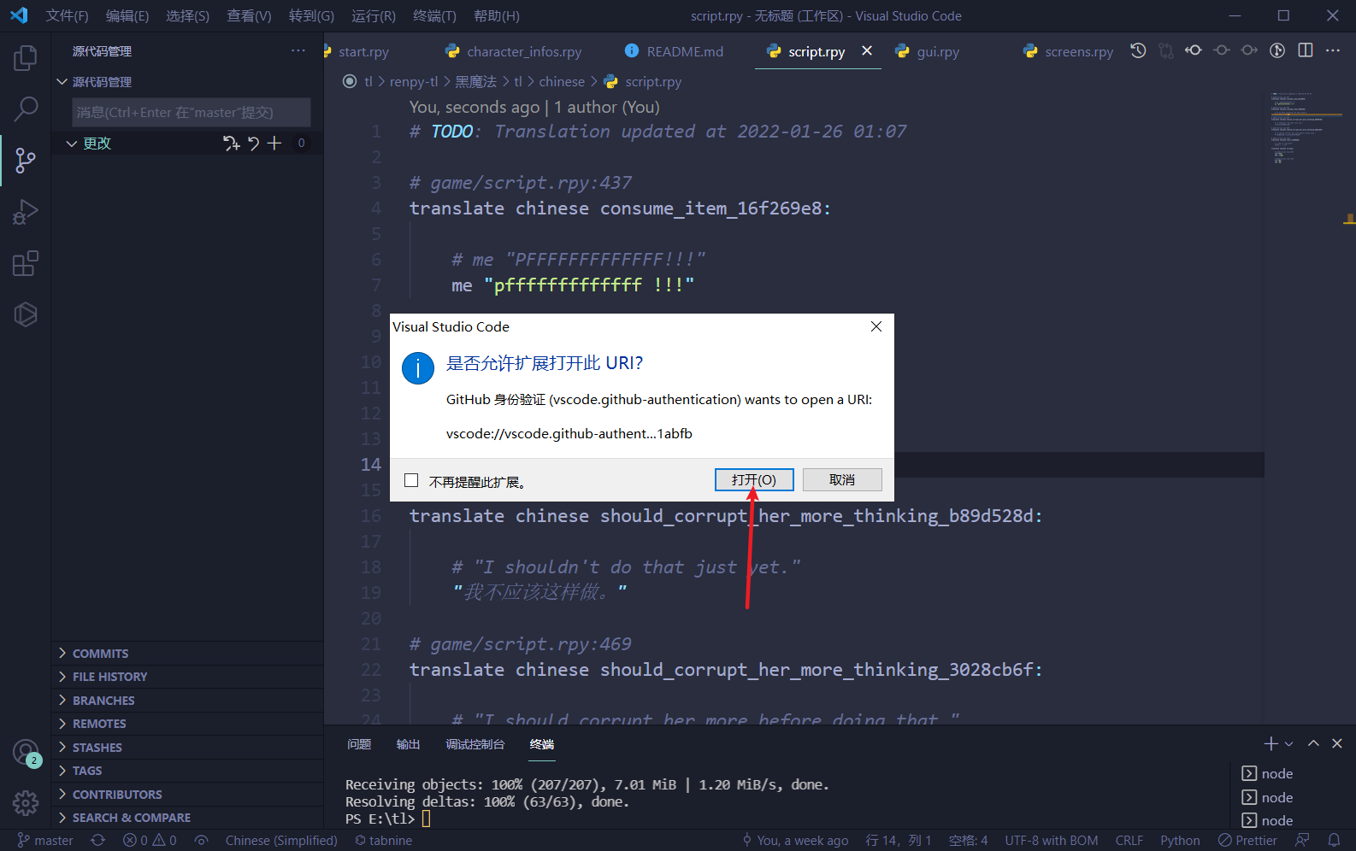The width and height of the screenshot is (1356, 851).
Task: Change encoding UTF-8 with BOM
Action: click(1052, 840)
